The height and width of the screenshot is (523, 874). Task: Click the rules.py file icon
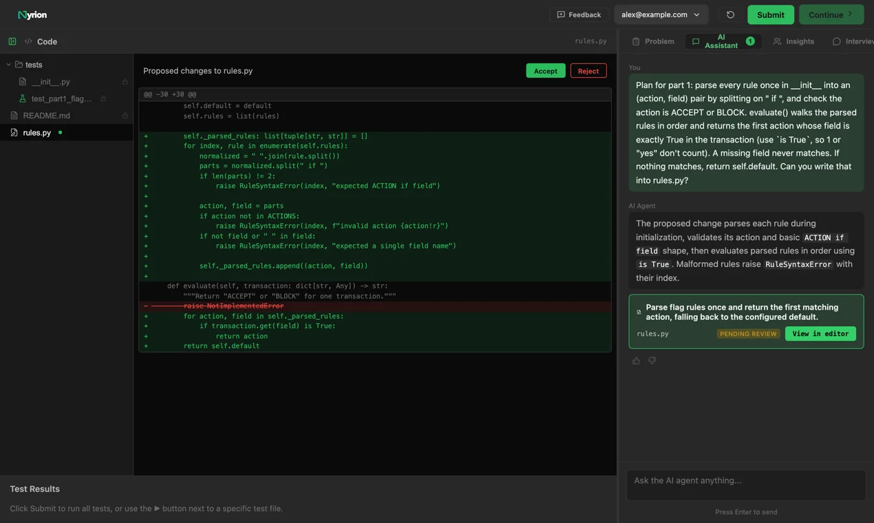(14, 132)
